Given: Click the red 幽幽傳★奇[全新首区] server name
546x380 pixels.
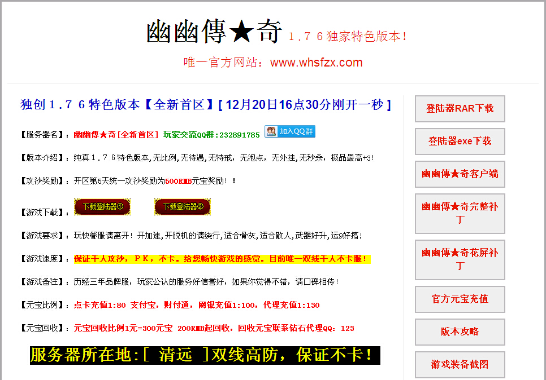Looking at the screenshot, I should tap(116, 135).
